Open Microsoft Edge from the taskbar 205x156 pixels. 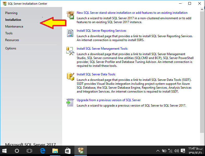tap(42, 151)
